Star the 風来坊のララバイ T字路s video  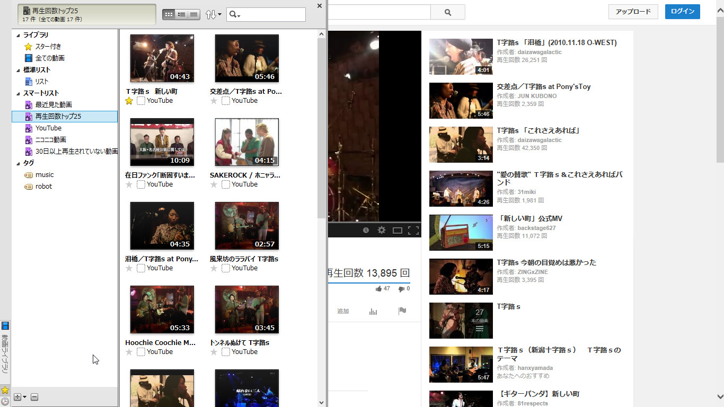pyautogui.click(x=214, y=268)
